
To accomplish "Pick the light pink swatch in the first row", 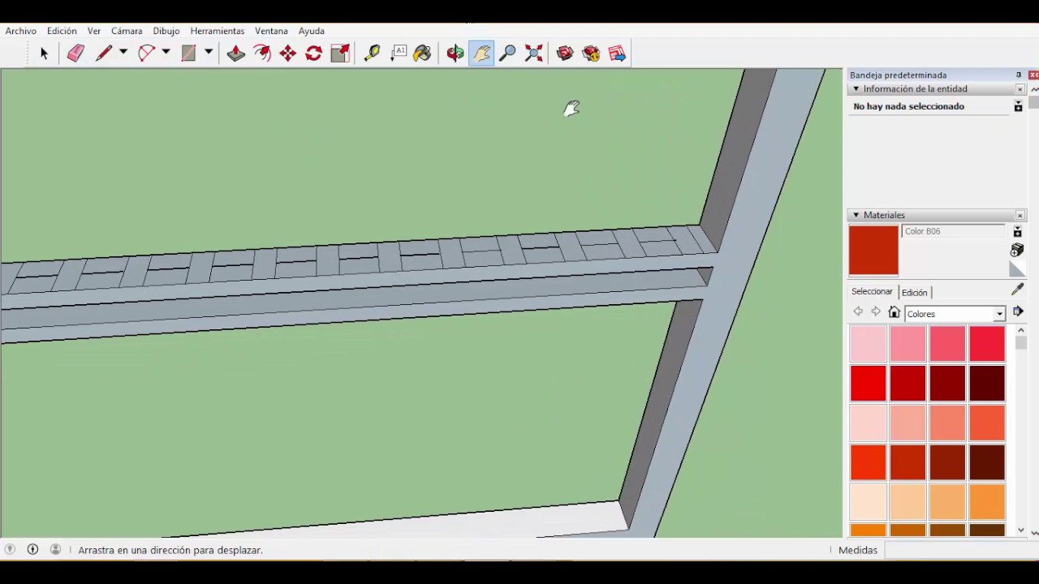I will pyautogui.click(x=868, y=344).
